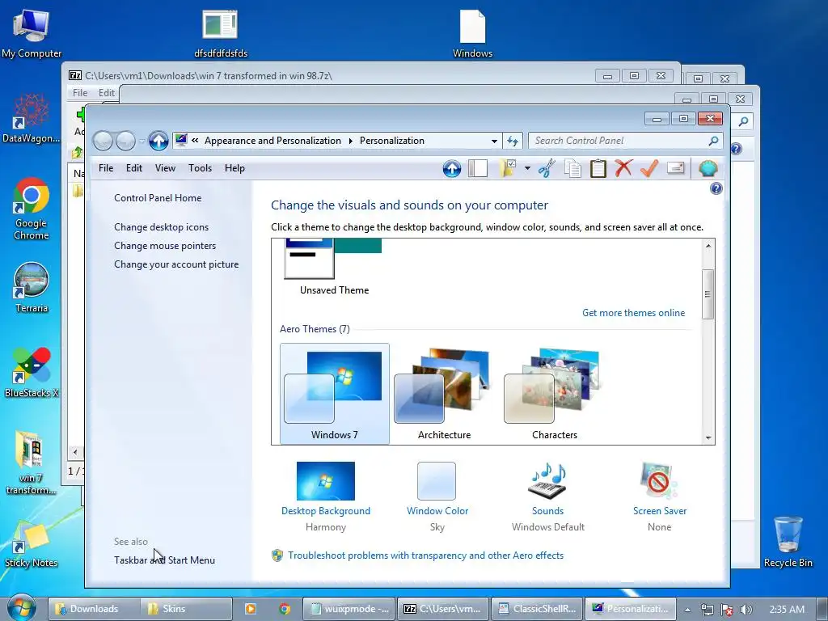Viewport: 828px width, 621px height.
Task: Open Recycle Bin desktop icon
Action: (x=788, y=542)
